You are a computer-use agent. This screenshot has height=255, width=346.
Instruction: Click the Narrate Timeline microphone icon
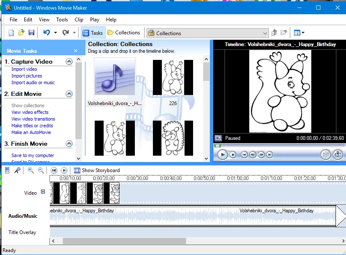pos(17,170)
